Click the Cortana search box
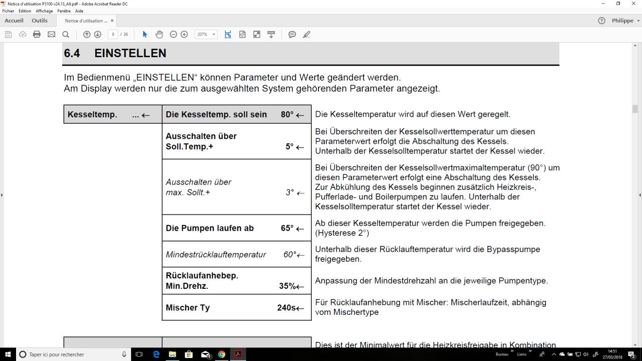Viewport: 642px width, 361px height. tap(74, 354)
